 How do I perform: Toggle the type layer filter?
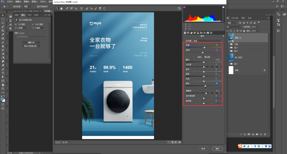[x=247, y=23]
